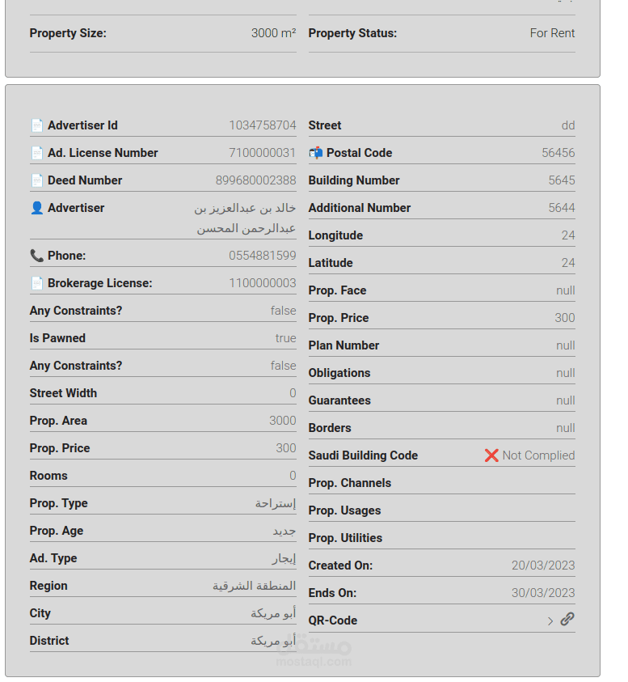Click the mailbox icon beside Postal Code
Screen dimensions: 628x682
[315, 153]
